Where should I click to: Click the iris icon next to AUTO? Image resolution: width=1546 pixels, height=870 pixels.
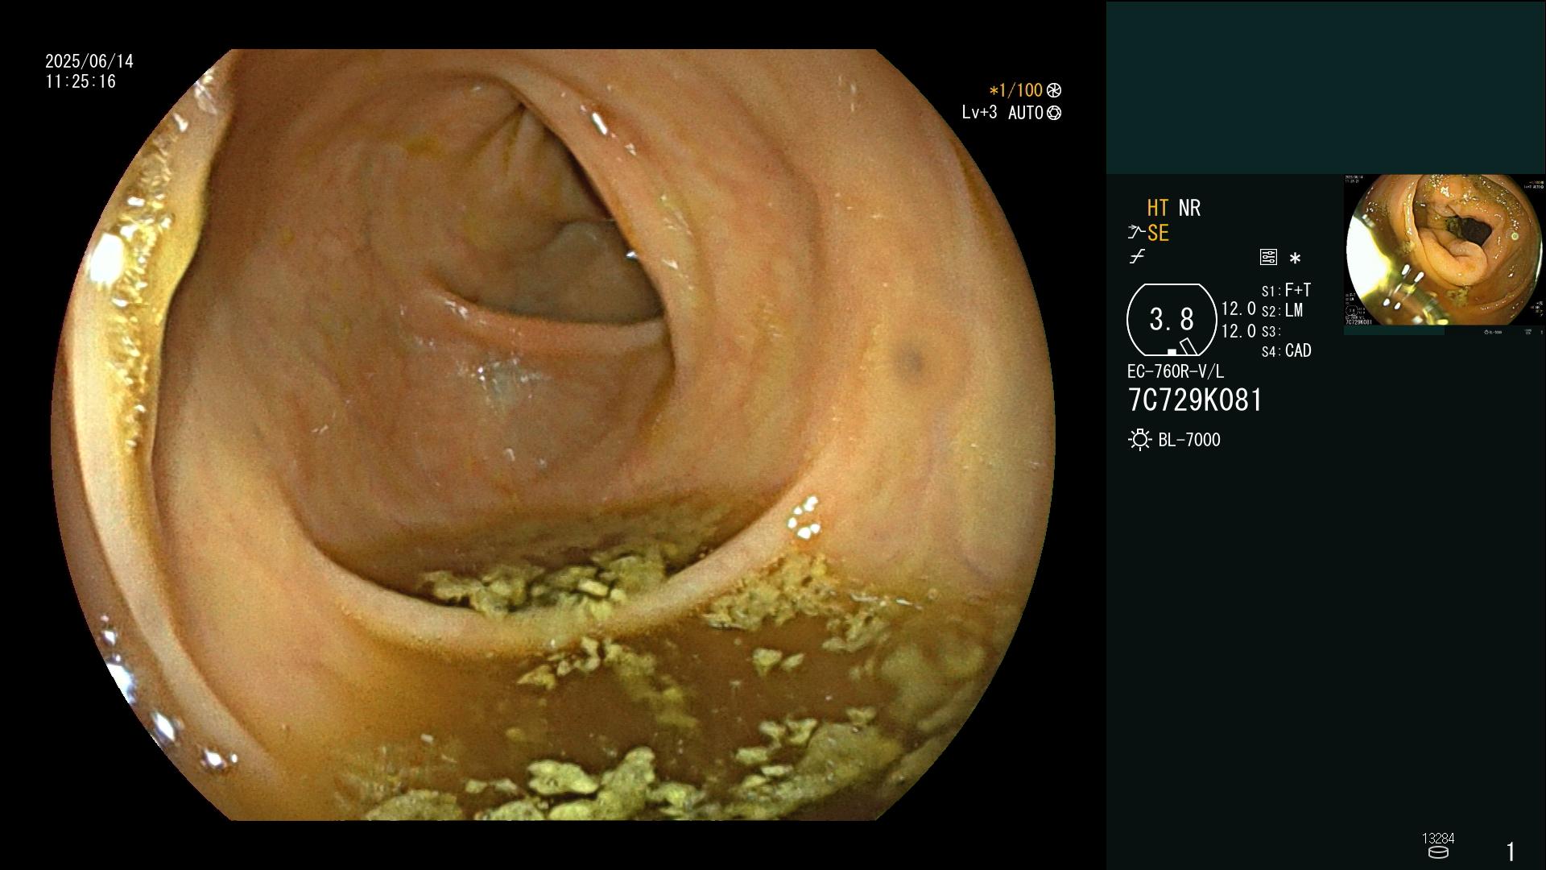coord(1054,113)
